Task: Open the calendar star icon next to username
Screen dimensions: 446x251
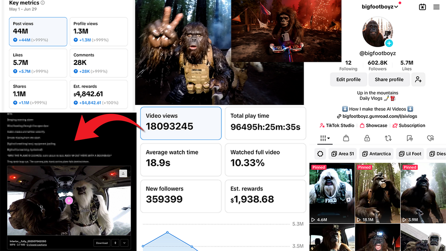Action: pos(422,7)
